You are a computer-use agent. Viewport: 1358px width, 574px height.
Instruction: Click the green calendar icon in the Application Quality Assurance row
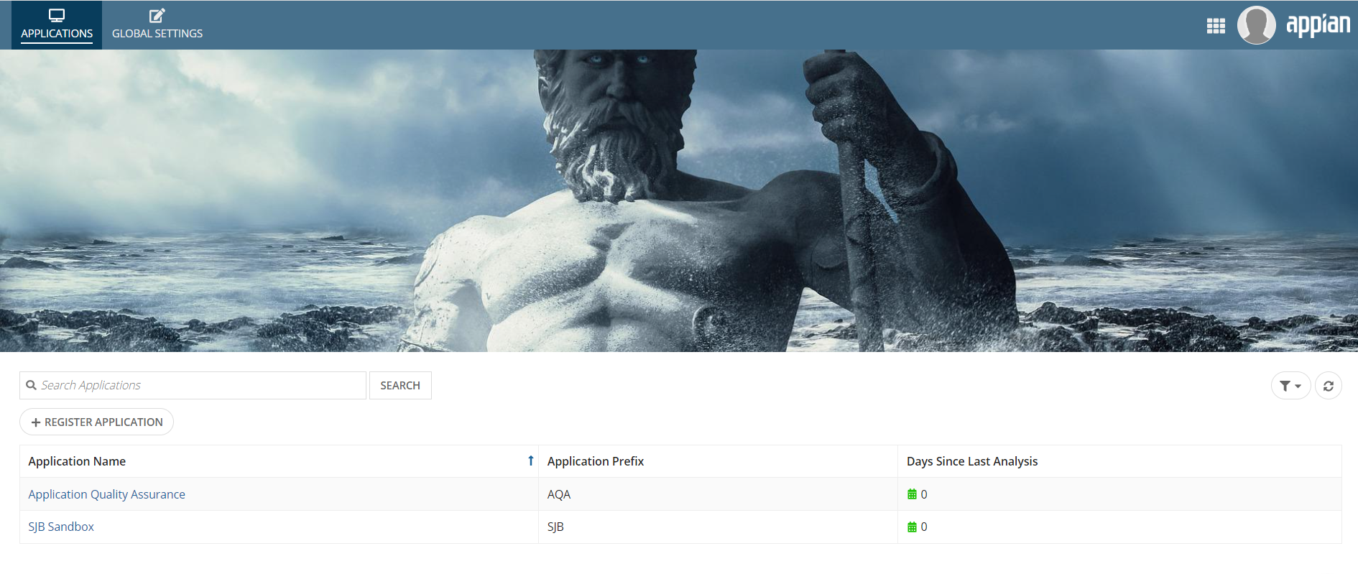(912, 494)
